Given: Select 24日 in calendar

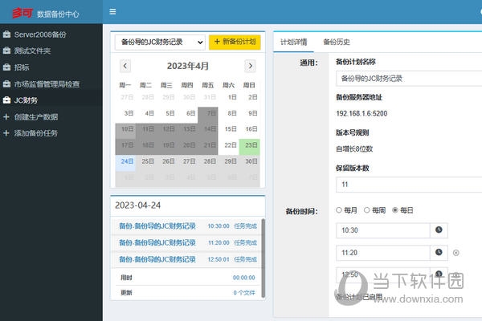Looking at the screenshot, I should [127, 161].
